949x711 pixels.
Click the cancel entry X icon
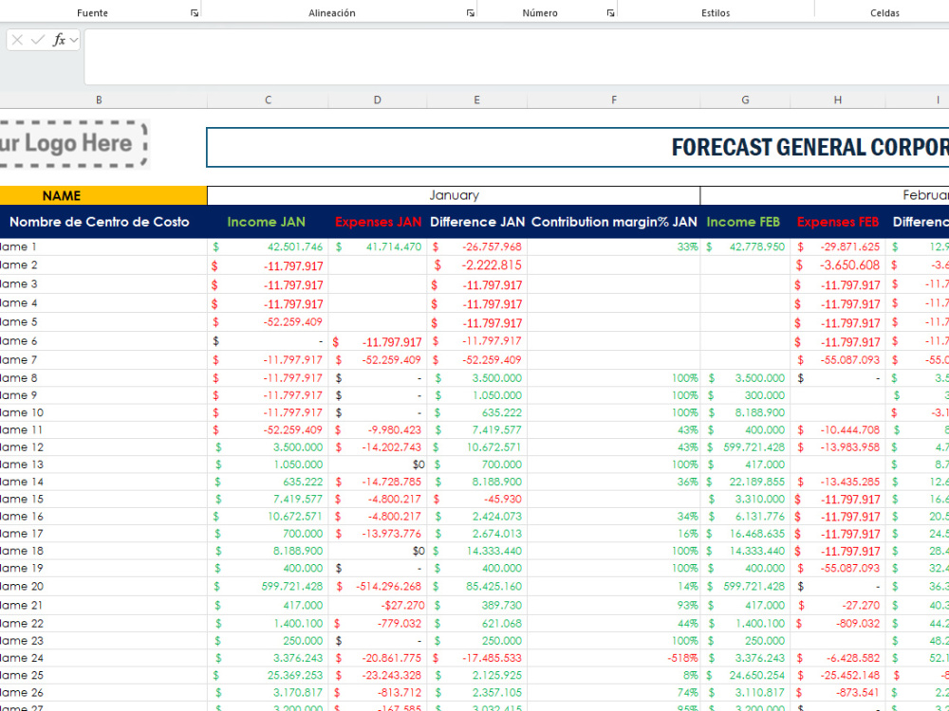tap(17, 40)
